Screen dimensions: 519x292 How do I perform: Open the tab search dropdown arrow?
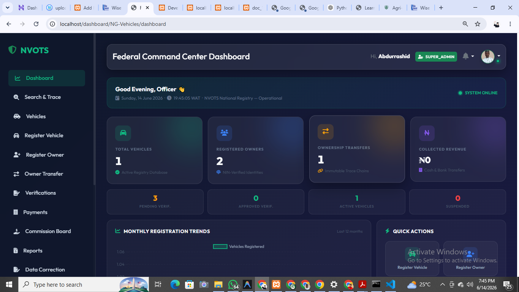[x=8, y=8]
